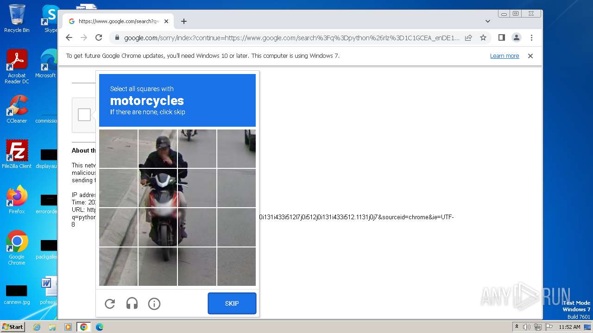Switch to Chrome taskbar button
The image size is (593, 333).
[83, 327]
